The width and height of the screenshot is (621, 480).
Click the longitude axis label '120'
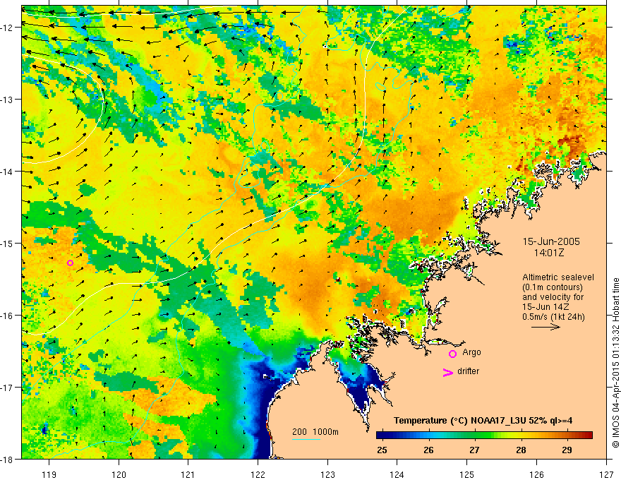click(119, 474)
